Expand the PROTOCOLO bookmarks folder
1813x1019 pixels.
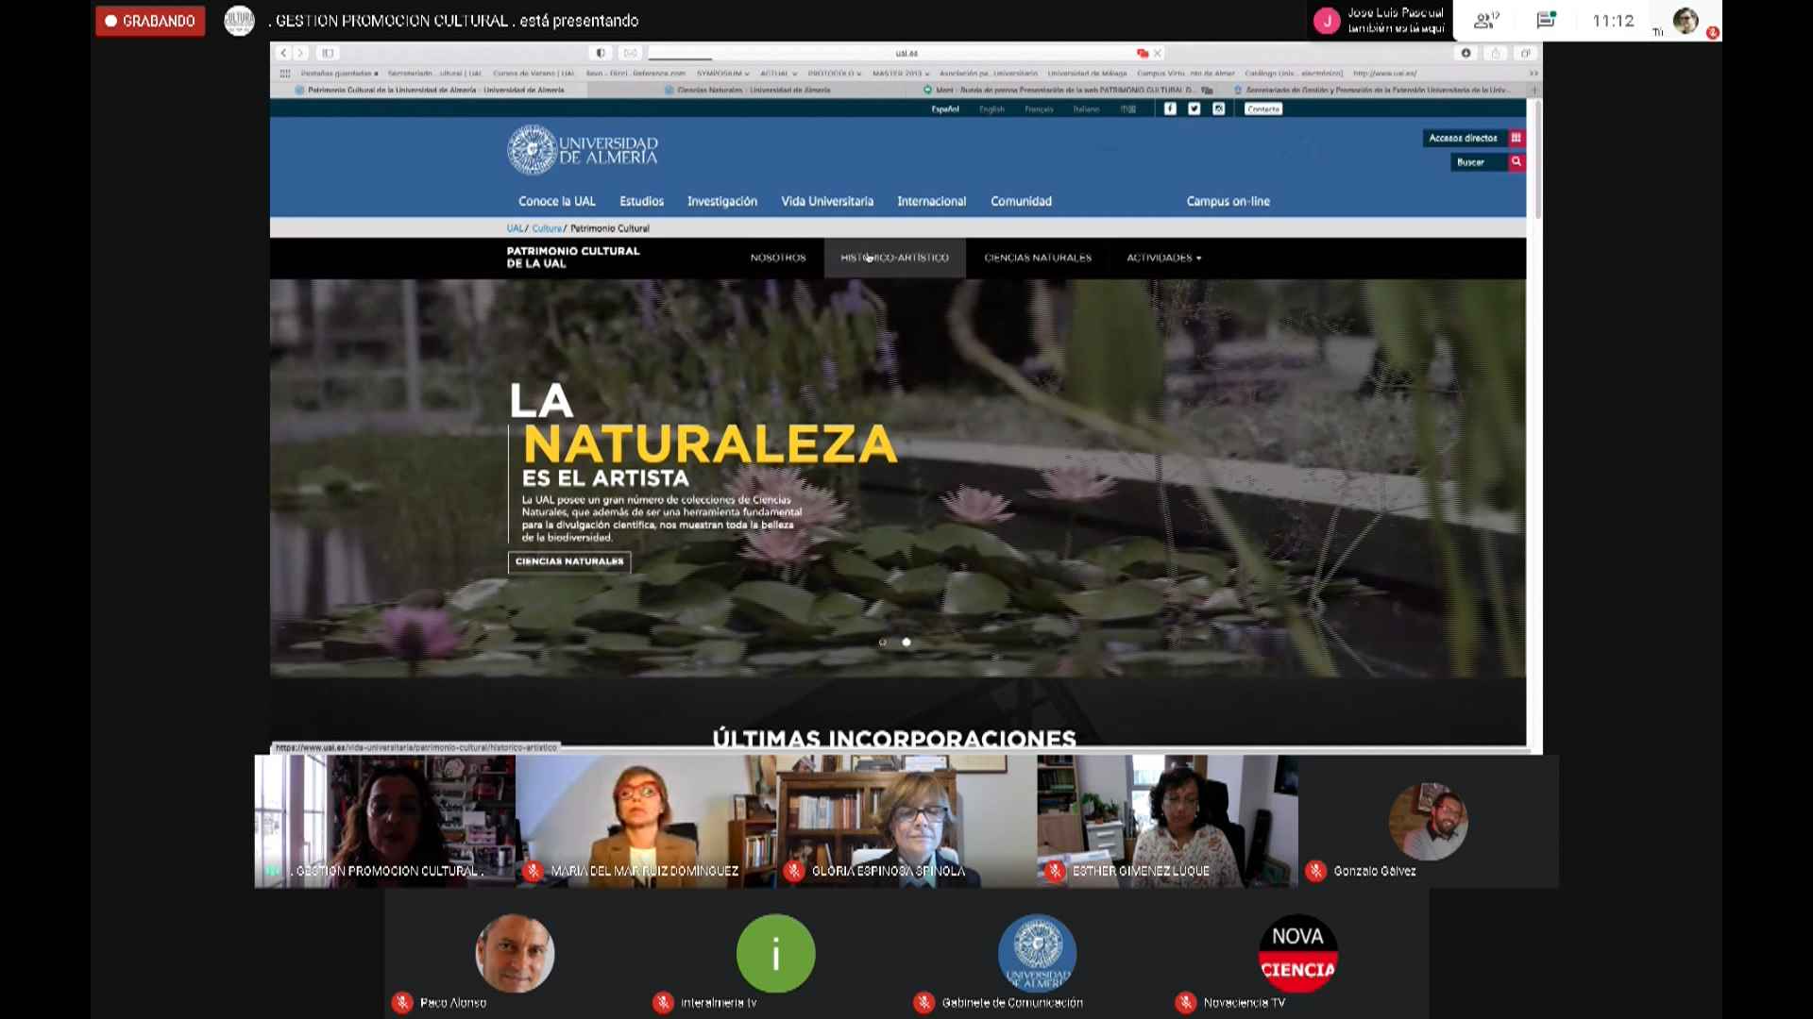point(834,74)
